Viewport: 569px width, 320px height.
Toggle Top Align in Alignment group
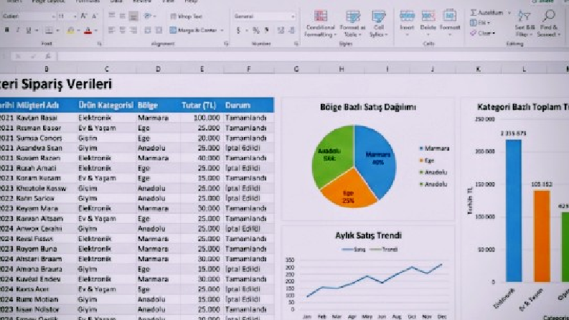coord(112,16)
